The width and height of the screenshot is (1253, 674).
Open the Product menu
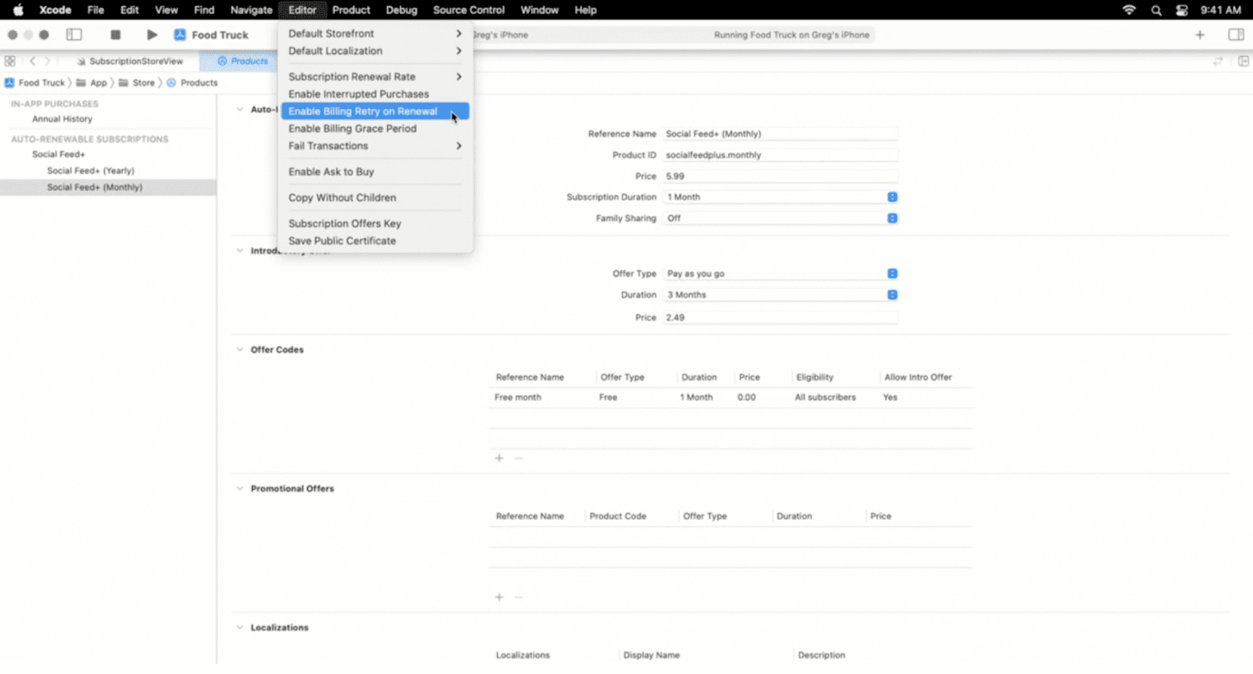351,10
